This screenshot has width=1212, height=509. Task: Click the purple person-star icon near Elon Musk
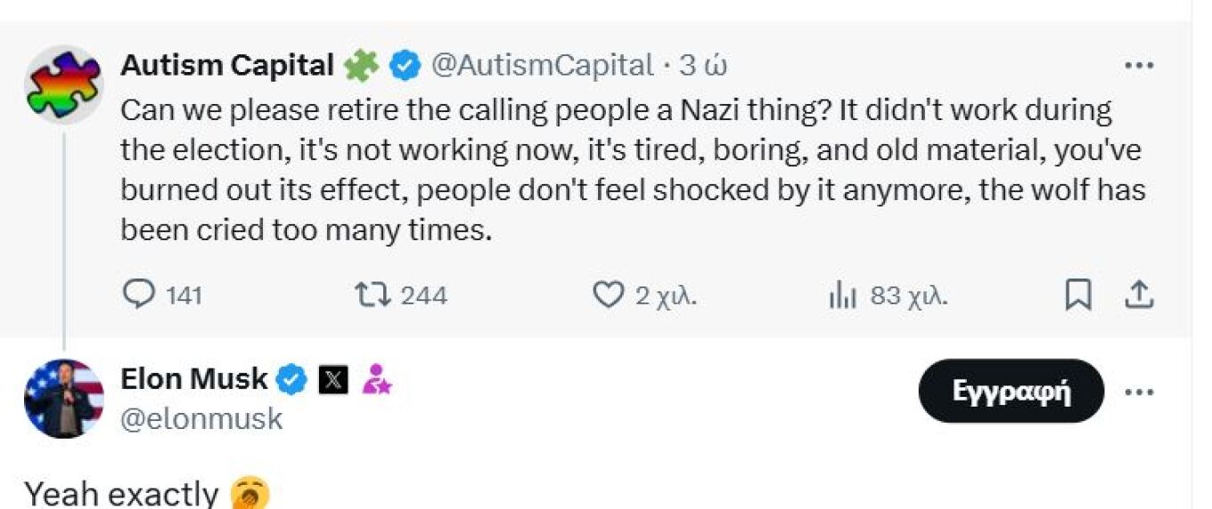pos(375,380)
